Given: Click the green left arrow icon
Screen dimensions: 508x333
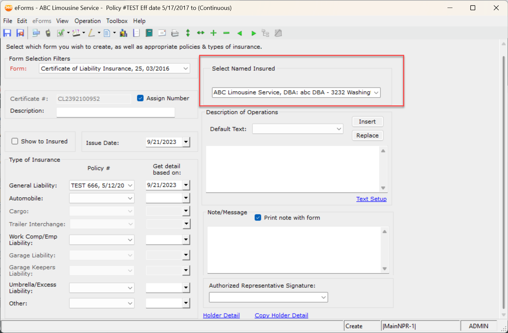Looking at the screenshot, I should pyautogui.click(x=240, y=33).
